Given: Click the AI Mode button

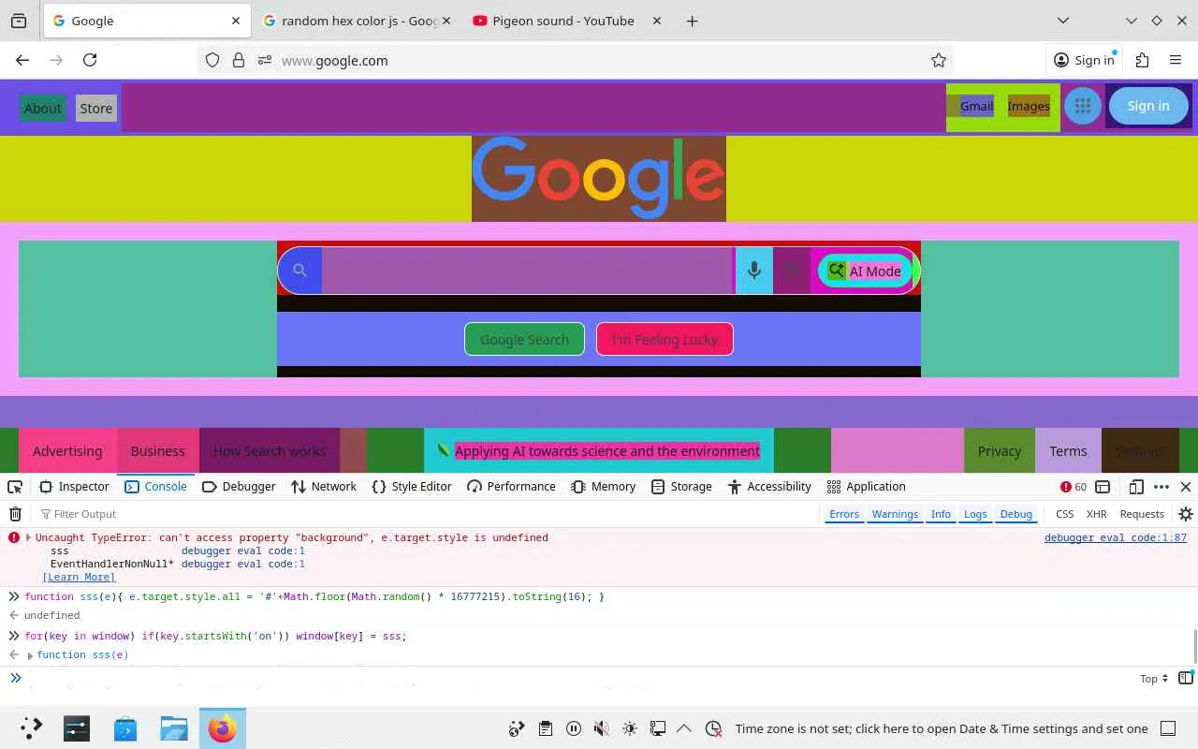Looking at the screenshot, I should tap(865, 272).
